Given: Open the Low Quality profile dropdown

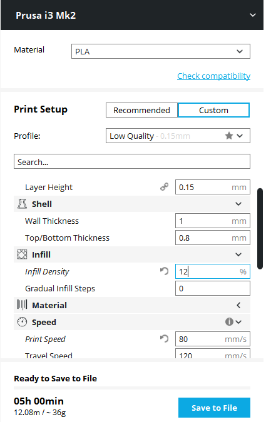Looking at the screenshot, I should pos(178,136).
